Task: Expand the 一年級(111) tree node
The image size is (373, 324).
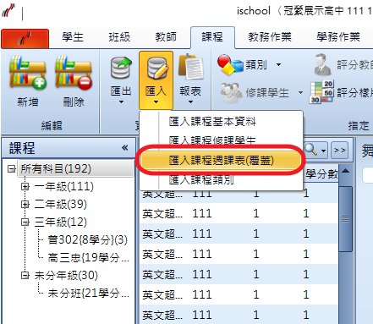Action: pyautogui.click(x=25, y=186)
